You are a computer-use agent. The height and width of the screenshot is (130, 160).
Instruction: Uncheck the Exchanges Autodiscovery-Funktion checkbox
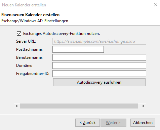coord(19,34)
